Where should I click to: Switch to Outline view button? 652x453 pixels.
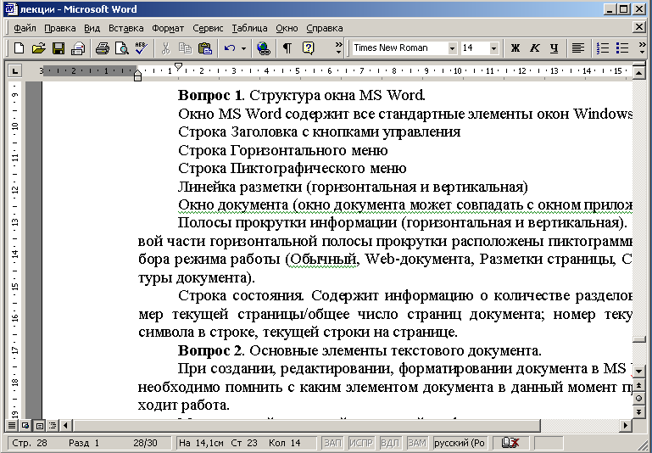point(53,425)
